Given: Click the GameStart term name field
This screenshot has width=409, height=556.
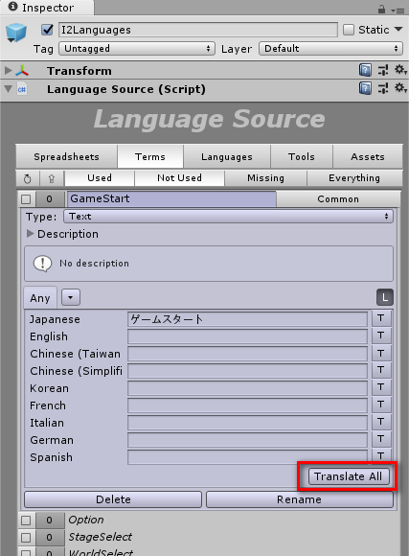Looking at the screenshot, I should point(171,199).
